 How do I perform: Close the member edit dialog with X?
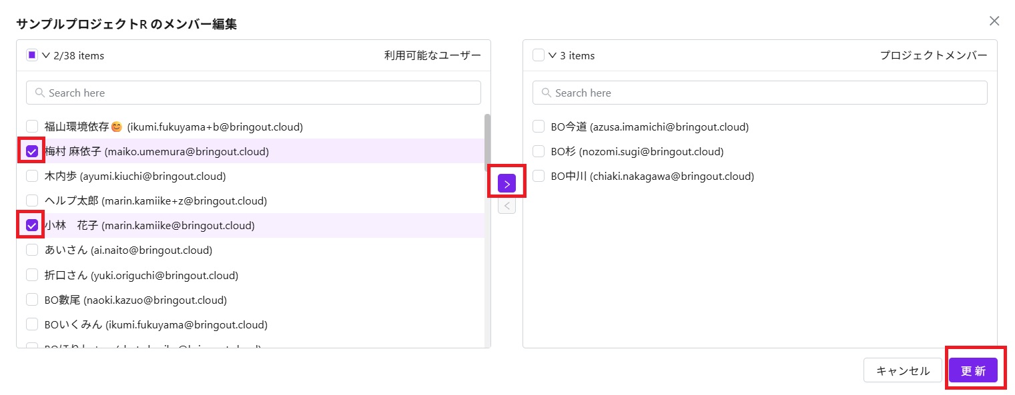coord(994,21)
